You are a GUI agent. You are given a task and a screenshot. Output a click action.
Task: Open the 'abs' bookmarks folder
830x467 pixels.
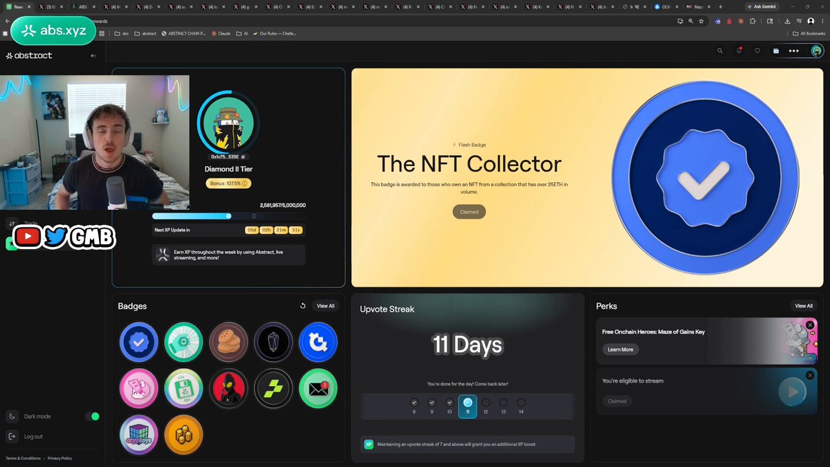[122, 33]
